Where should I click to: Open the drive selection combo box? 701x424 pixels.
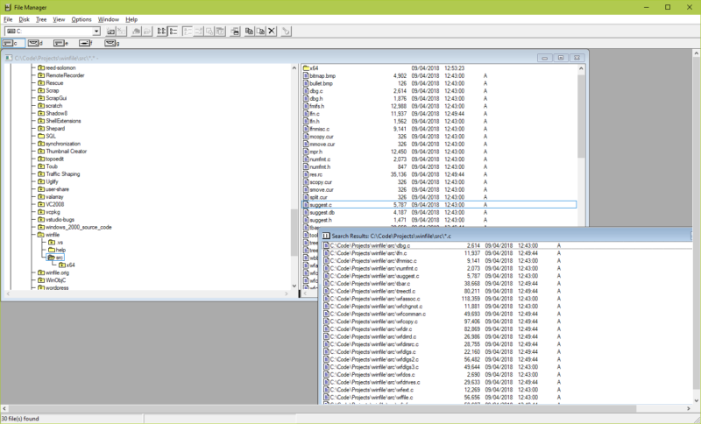pos(96,32)
